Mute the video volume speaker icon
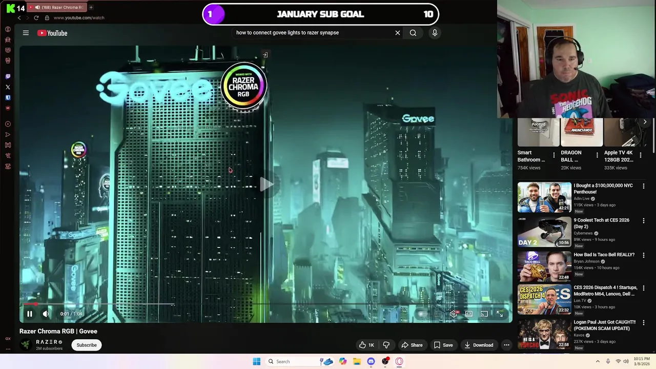The width and height of the screenshot is (656, 369). pyautogui.click(x=46, y=314)
